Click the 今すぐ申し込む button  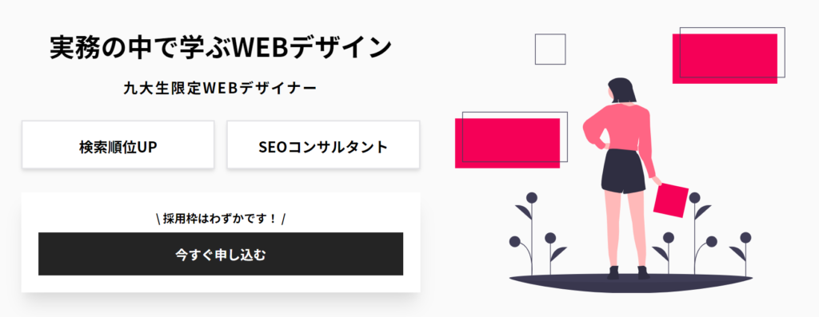(221, 254)
